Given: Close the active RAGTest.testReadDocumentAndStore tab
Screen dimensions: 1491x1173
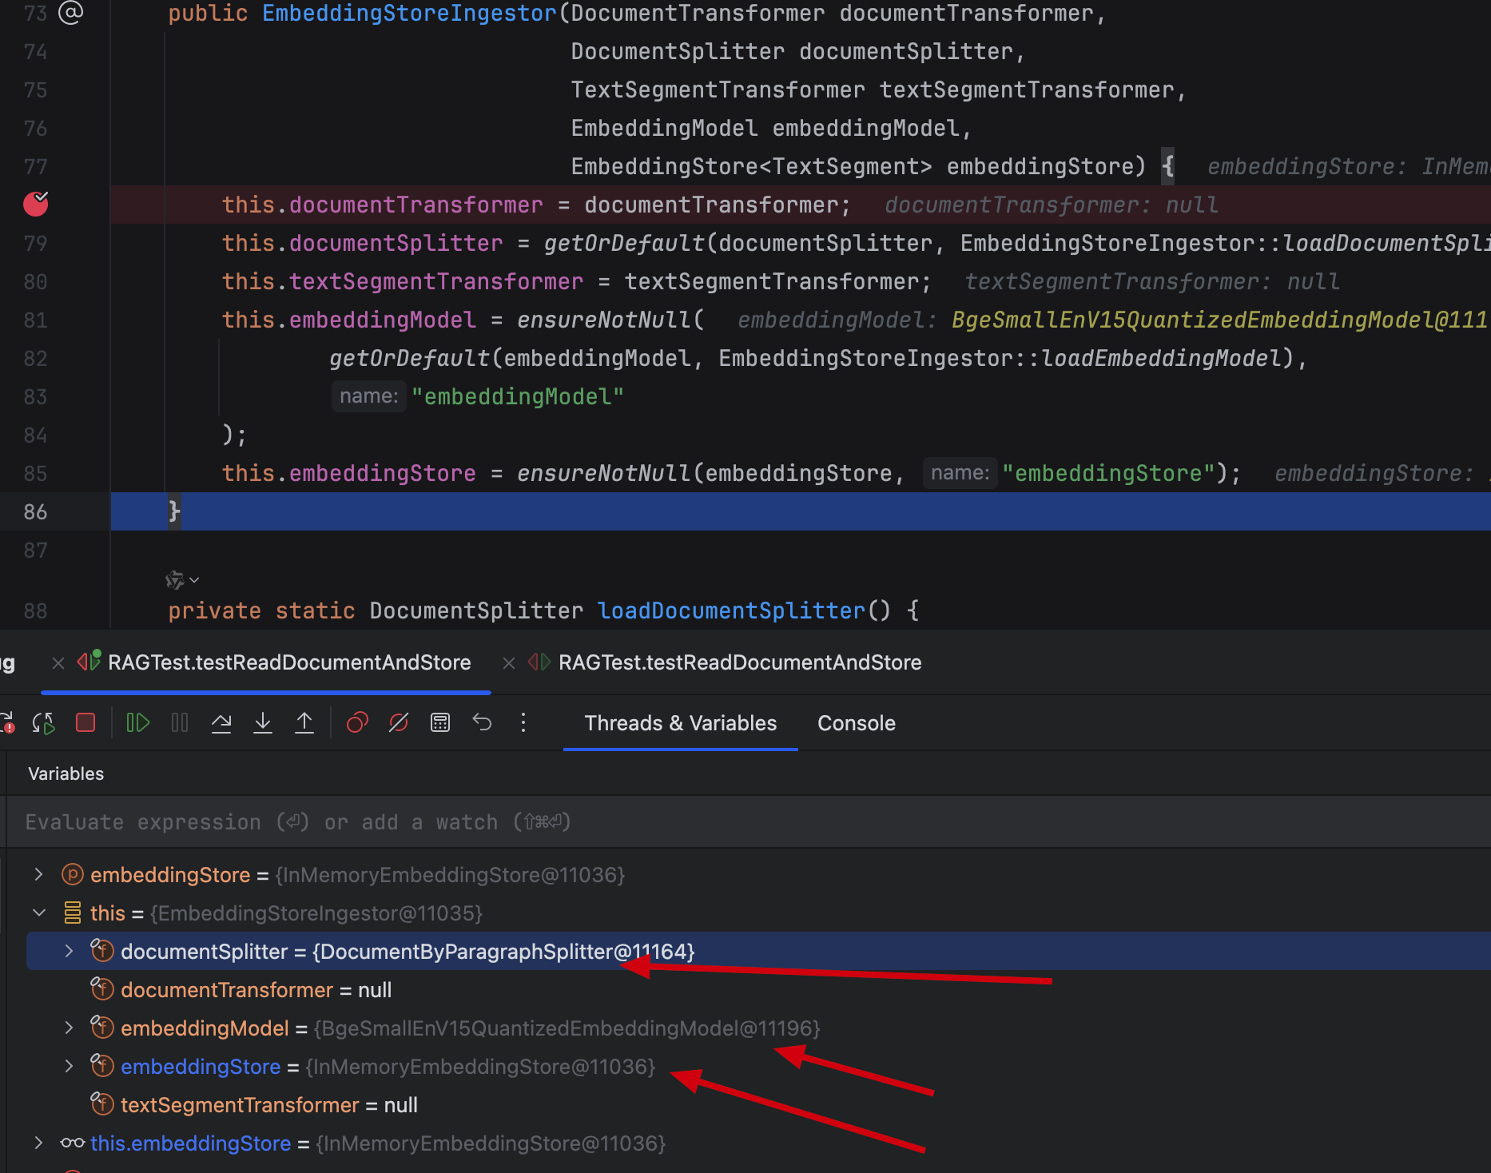Looking at the screenshot, I should click(x=58, y=663).
